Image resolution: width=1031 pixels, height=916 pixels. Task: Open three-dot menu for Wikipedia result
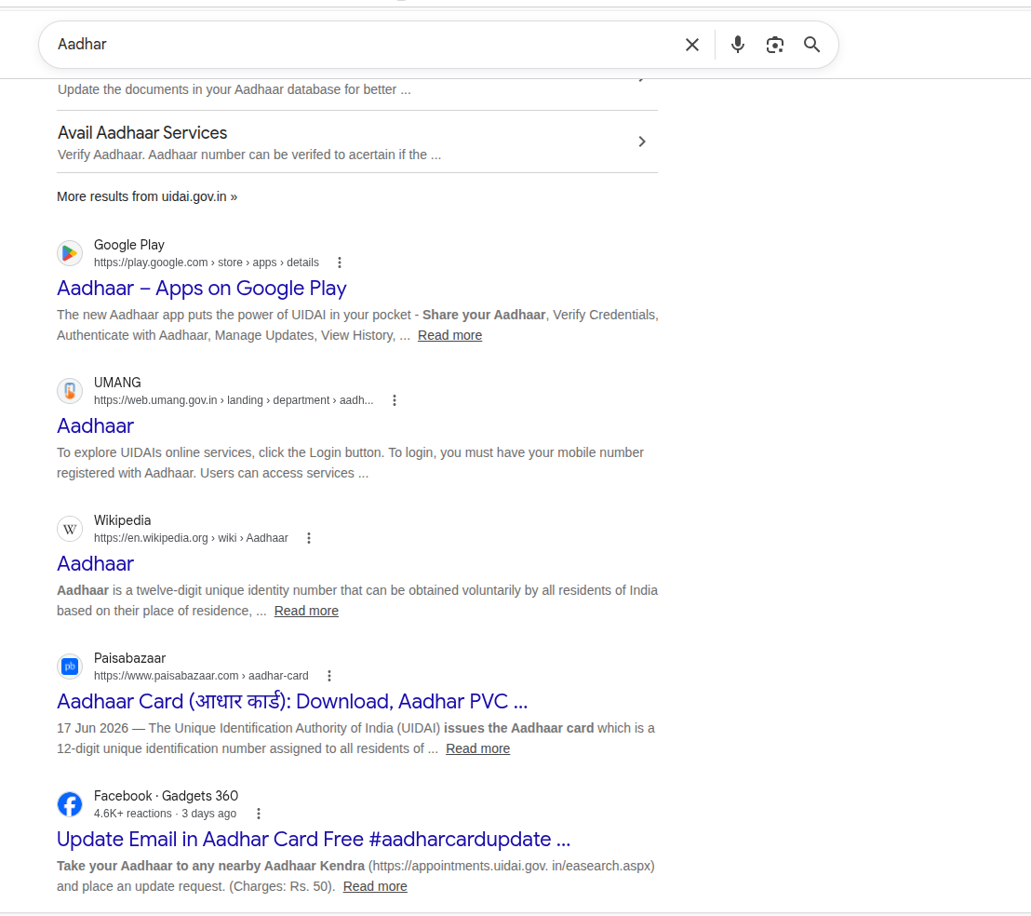click(308, 538)
